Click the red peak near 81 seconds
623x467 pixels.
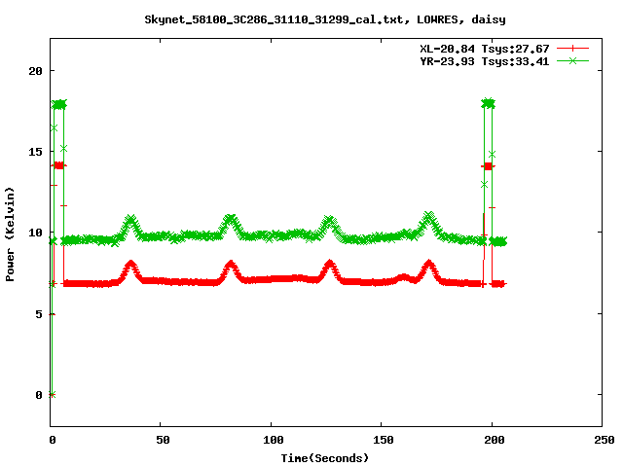(230, 264)
